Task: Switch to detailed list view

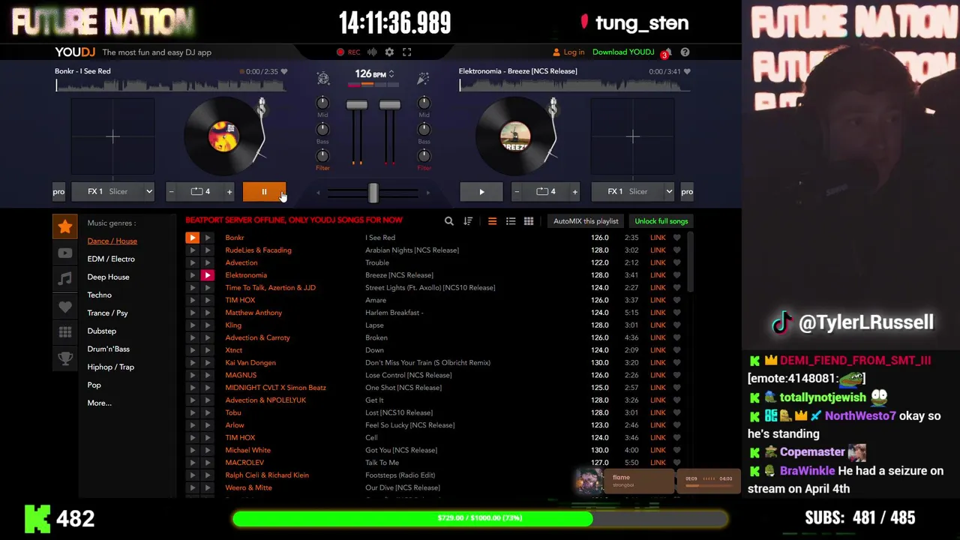Action: (x=511, y=221)
